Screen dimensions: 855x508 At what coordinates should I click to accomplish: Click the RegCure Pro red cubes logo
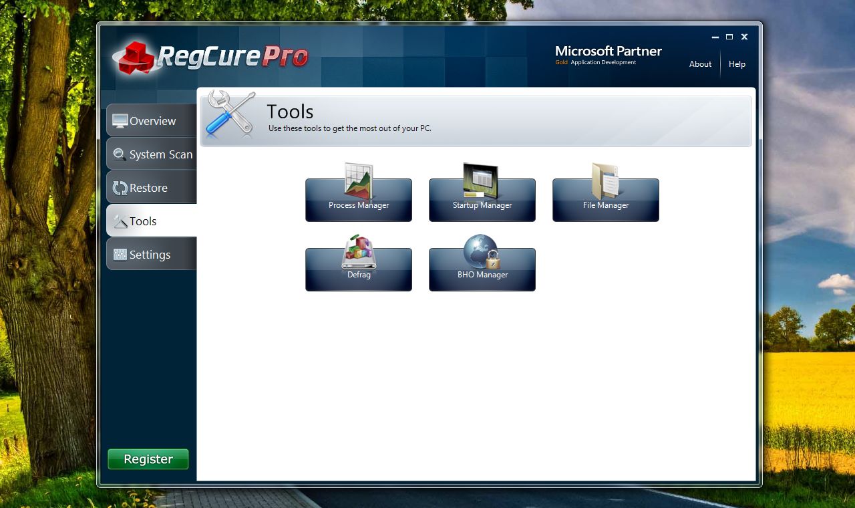tap(136, 57)
